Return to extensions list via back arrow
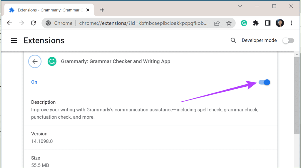The width and height of the screenshot is (301, 168). [35, 61]
